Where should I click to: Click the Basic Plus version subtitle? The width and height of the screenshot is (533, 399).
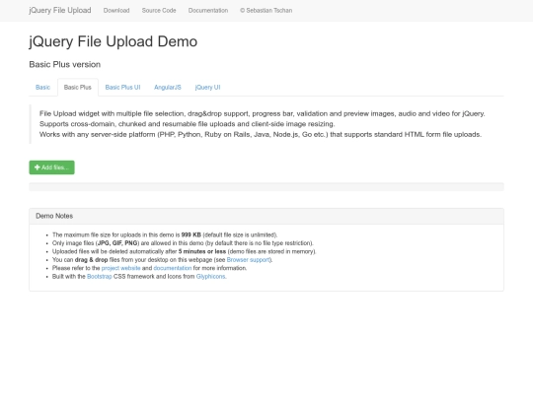coord(65,64)
